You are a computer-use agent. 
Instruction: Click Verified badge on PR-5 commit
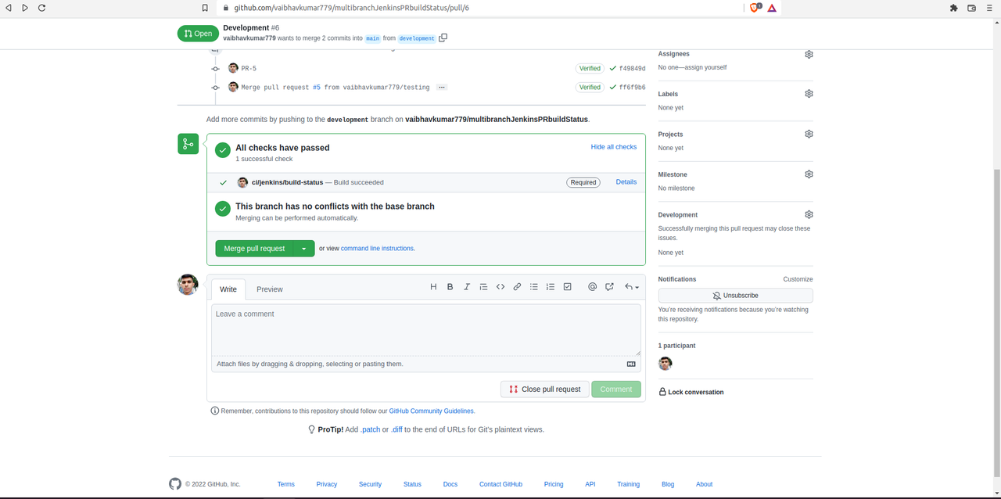590,68
